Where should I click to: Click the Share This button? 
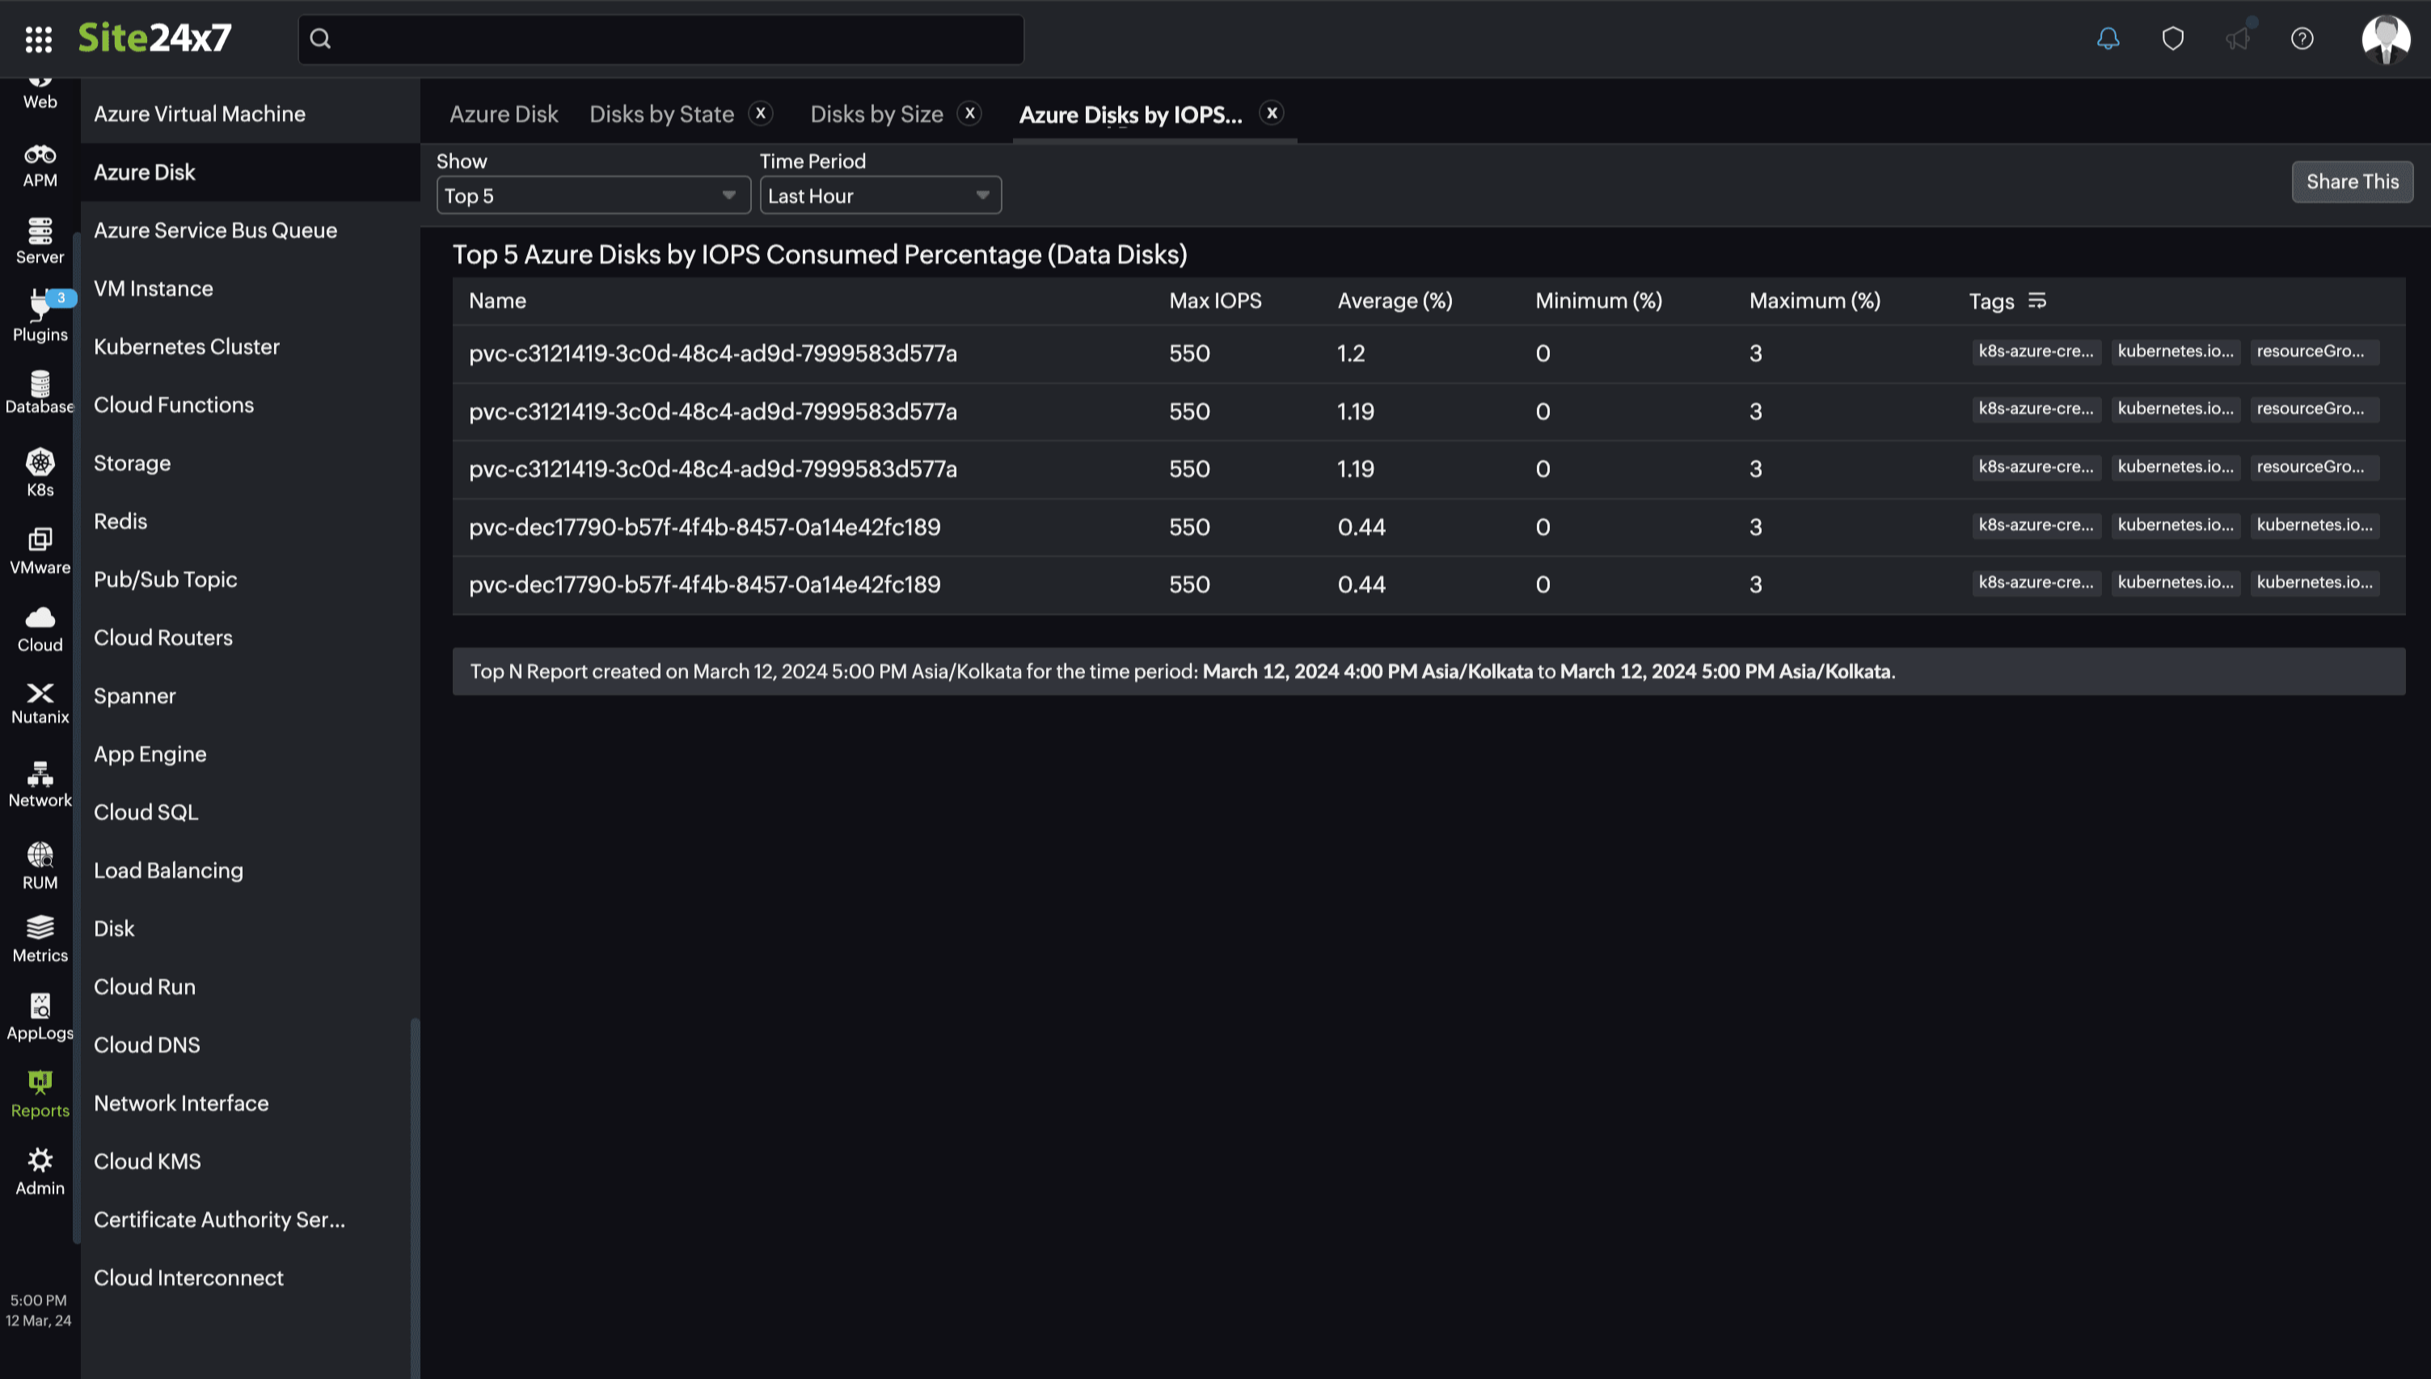click(2353, 181)
